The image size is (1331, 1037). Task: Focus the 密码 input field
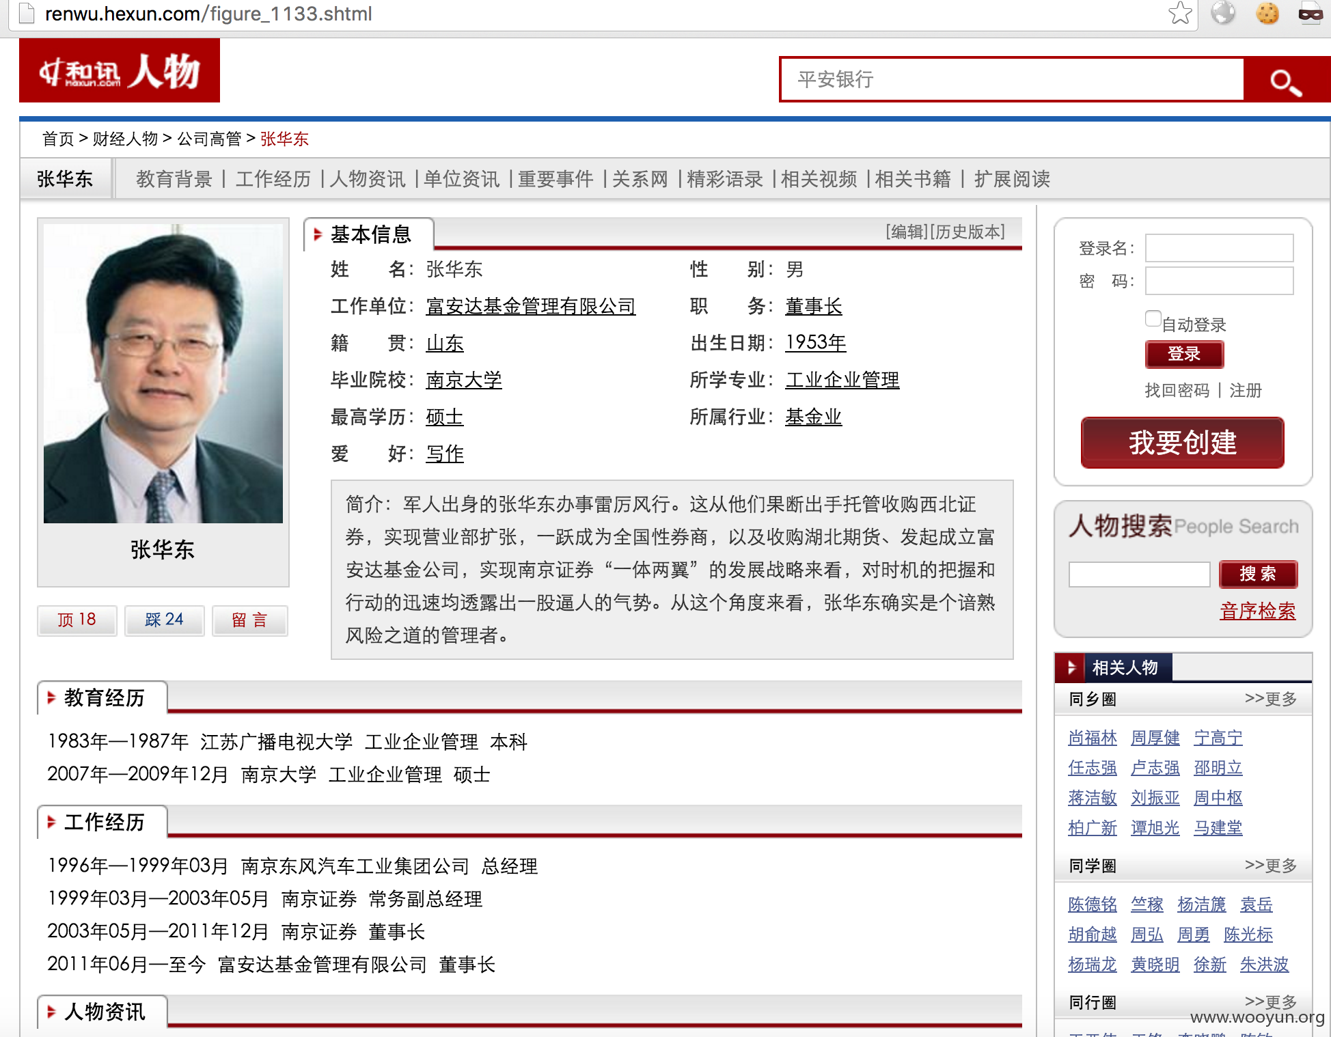pyautogui.click(x=1220, y=281)
